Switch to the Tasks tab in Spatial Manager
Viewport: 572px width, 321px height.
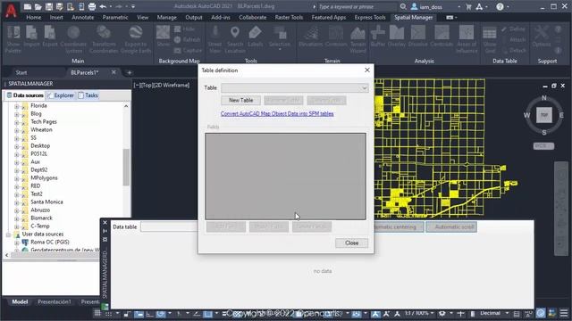(x=88, y=95)
